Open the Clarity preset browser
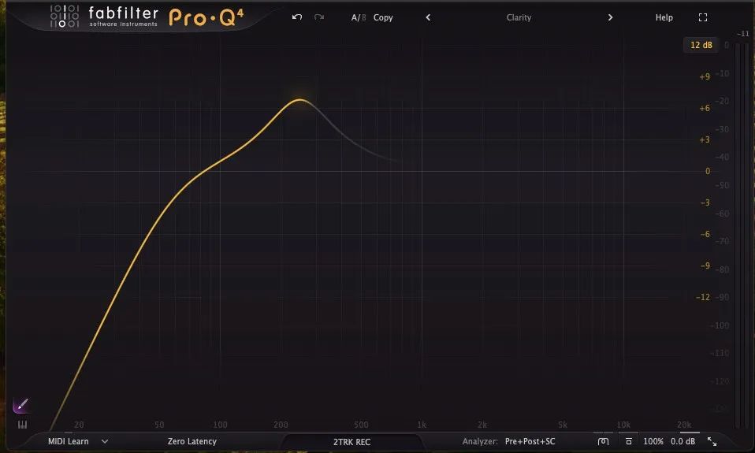The height and width of the screenshot is (453, 755). click(x=519, y=17)
